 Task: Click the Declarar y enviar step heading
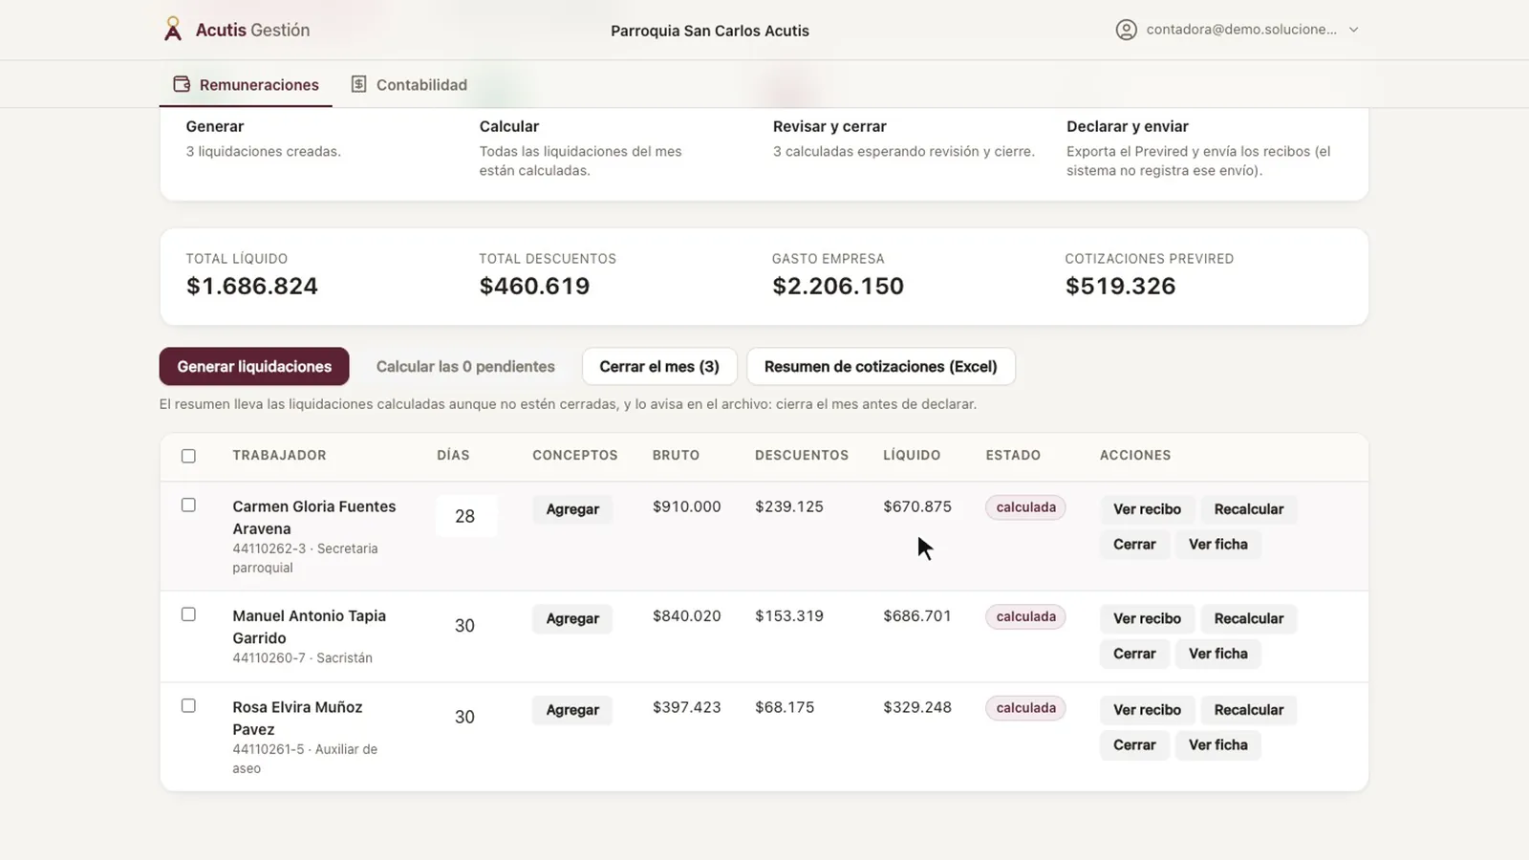[x=1128, y=126]
